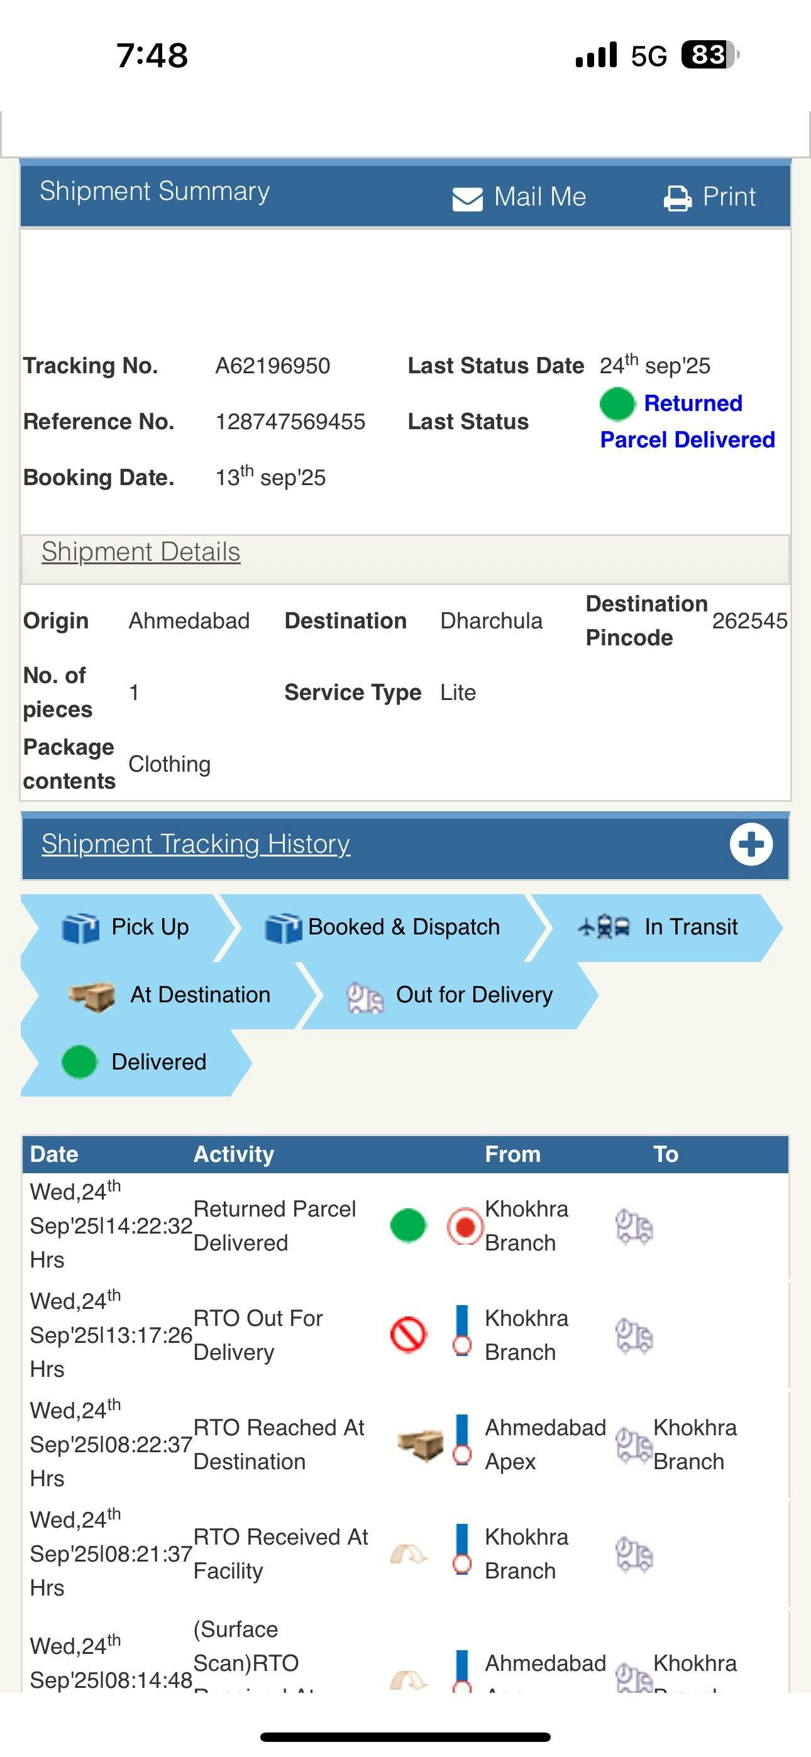Click green status dot in Returned Parcel row

coord(408,1225)
